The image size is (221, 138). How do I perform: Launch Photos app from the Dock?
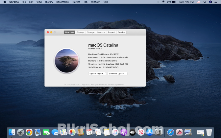(72, 132)
